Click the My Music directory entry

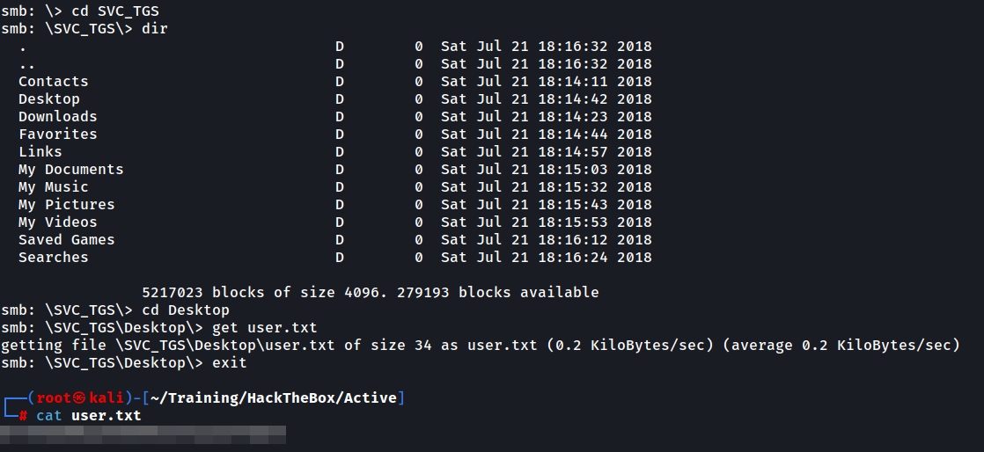(54, 187)
